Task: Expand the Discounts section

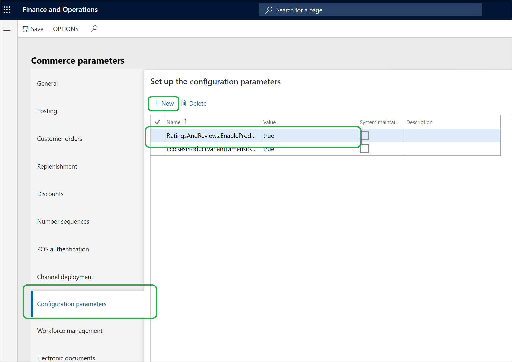Action: (50, 194)
